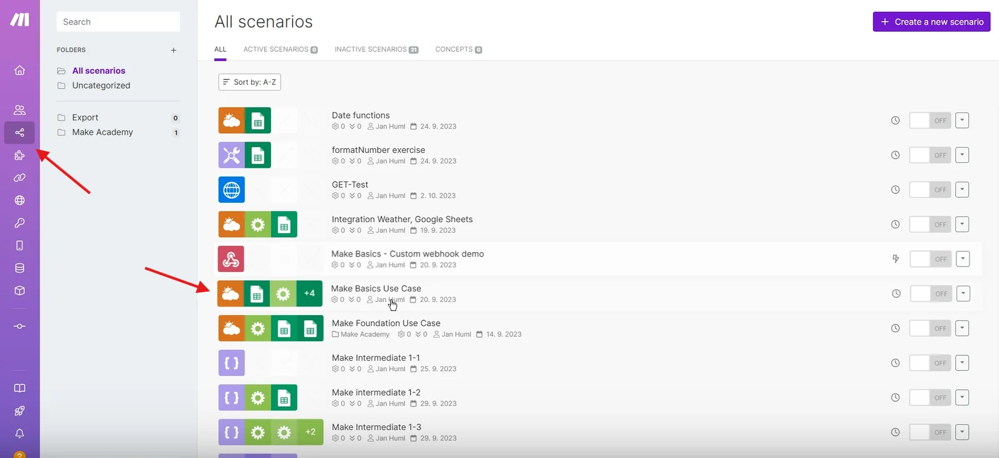Click the Search field above Folders
The height and width of the screenshot is (458, 999).
pos(118,22)
